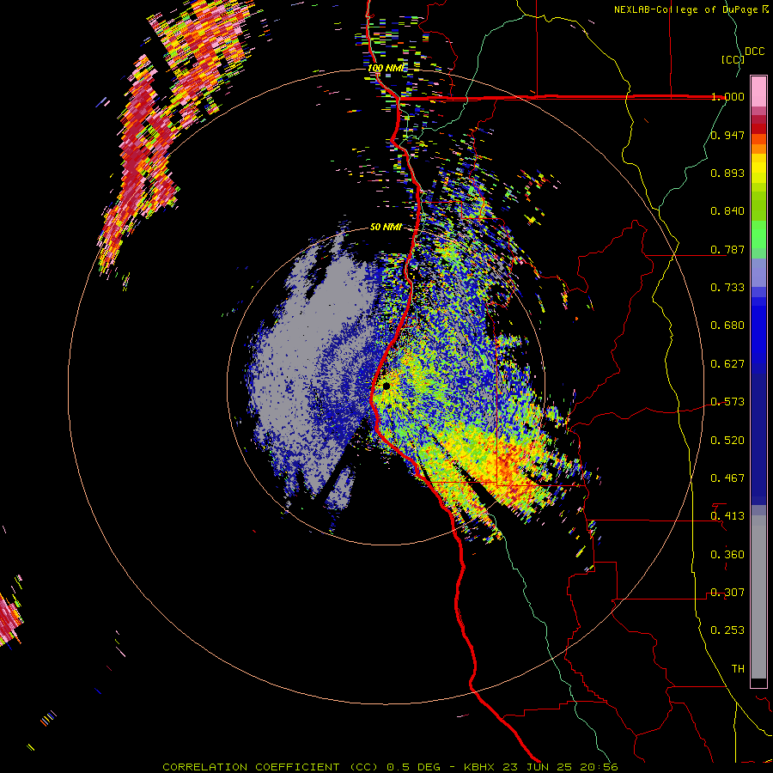Click the TH label on the color scale
The image size is (773, 773).
click(x=738, y=669)
